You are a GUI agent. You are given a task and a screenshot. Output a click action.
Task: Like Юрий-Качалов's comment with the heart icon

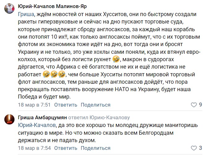(194, 105)
